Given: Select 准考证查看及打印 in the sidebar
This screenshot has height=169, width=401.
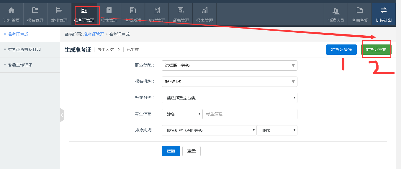Looking at the screenshot, I should (x=24, y=49).
